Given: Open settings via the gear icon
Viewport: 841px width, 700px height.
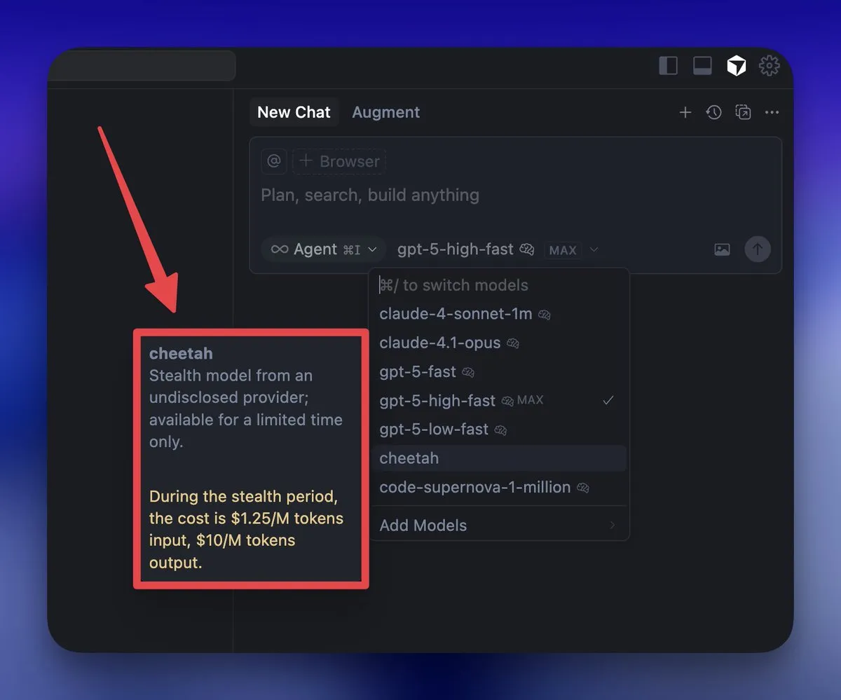Looking at the screenshot, I should [770, 66].
